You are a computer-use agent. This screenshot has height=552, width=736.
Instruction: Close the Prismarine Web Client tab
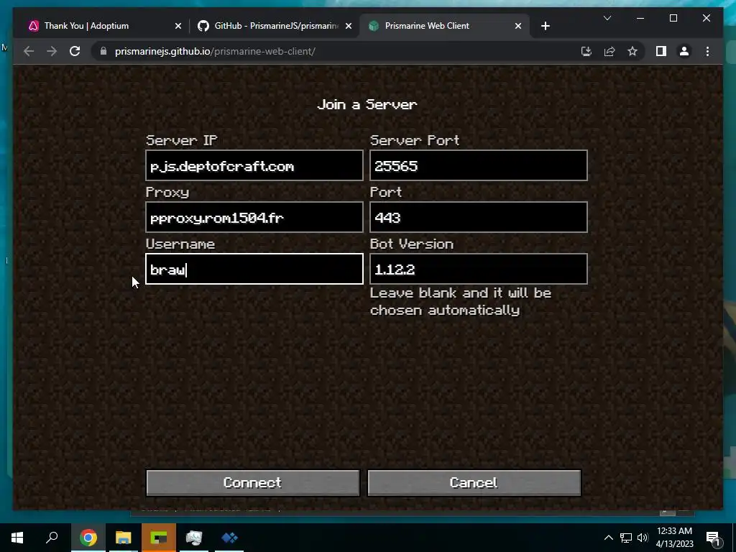click(518, 27)
